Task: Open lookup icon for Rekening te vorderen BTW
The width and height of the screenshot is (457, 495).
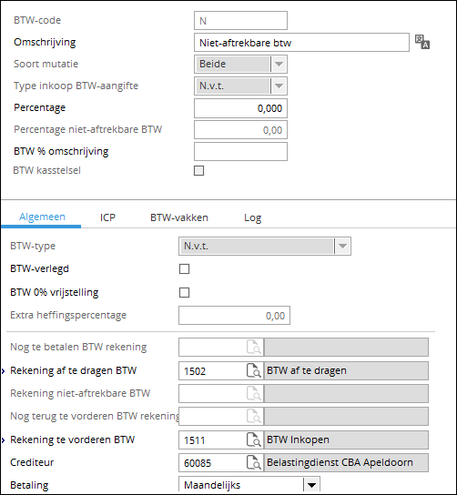Action: pos(254,439)
